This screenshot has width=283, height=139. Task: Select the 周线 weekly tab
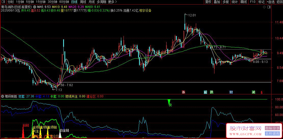click(x=83, y=2)
